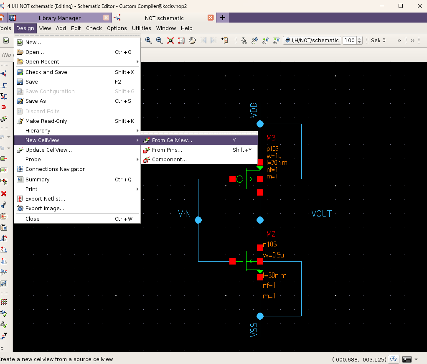Select the add wire tool
The image size is (427, 364).
pos(4,85)
